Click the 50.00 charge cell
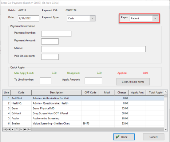Viewport: 170px width, 142px height. pos(122,114)
